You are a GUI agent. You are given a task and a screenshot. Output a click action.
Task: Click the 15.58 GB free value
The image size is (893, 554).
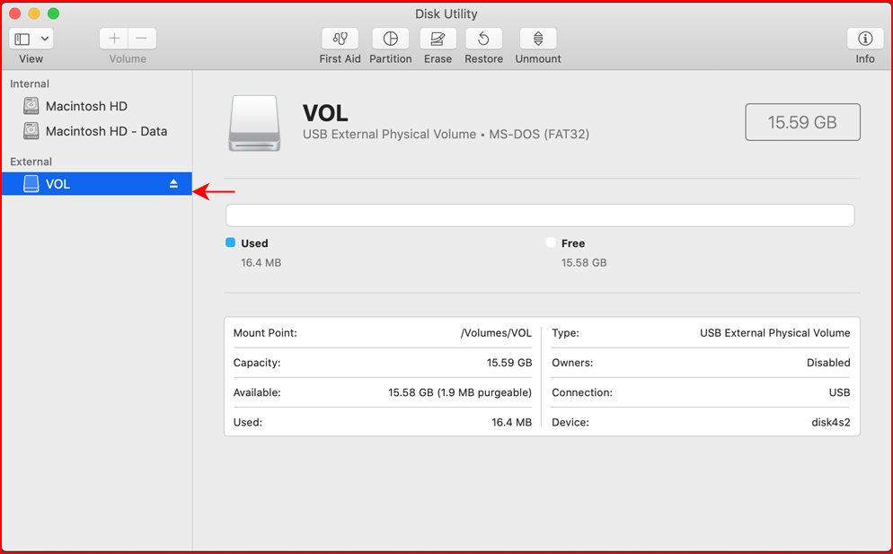tap(584, 262)
